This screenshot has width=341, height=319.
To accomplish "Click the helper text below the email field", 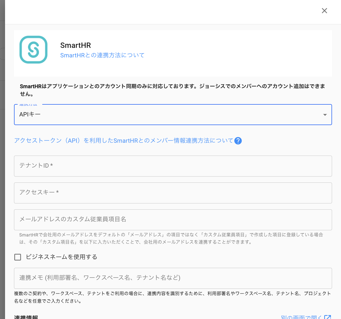I will coord(171,238).
